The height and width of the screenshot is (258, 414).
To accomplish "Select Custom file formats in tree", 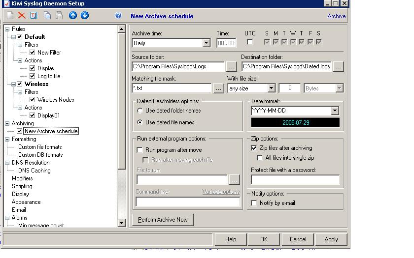I will pyautogui.click(x=40, y=147).
